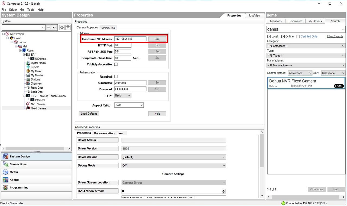Screen dimensions: 347x206
Task: Switch to the Camera Test tab
Action: click(108, 28)
